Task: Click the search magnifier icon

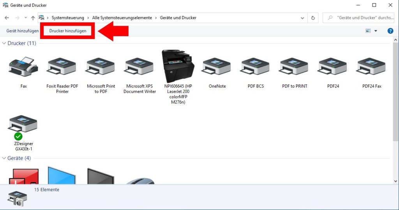Action: (330, 18)
